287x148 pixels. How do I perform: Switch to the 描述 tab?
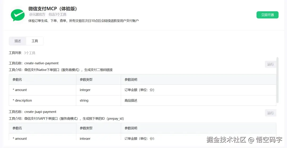pyautogui.click(x=18, y=41)
